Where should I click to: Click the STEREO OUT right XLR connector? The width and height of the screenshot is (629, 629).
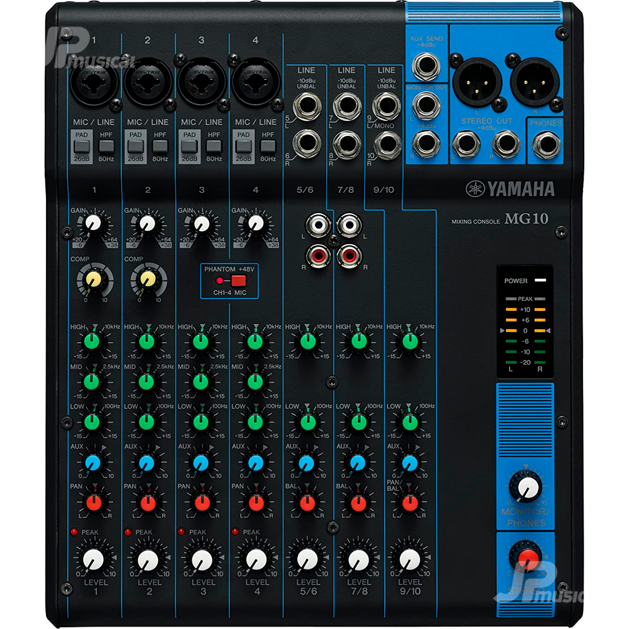click(x=534, y=82)
